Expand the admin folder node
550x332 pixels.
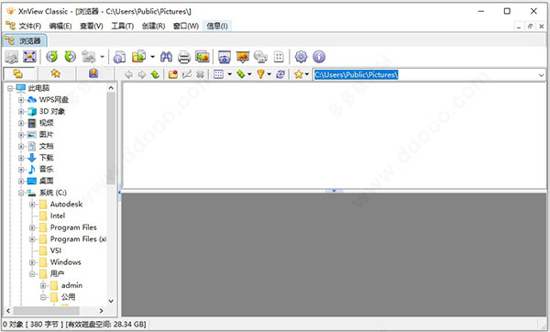coord(43,285)
